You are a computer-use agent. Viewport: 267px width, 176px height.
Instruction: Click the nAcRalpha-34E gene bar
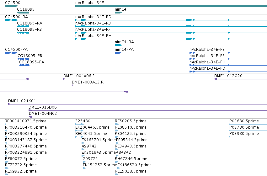pos(171,6)
